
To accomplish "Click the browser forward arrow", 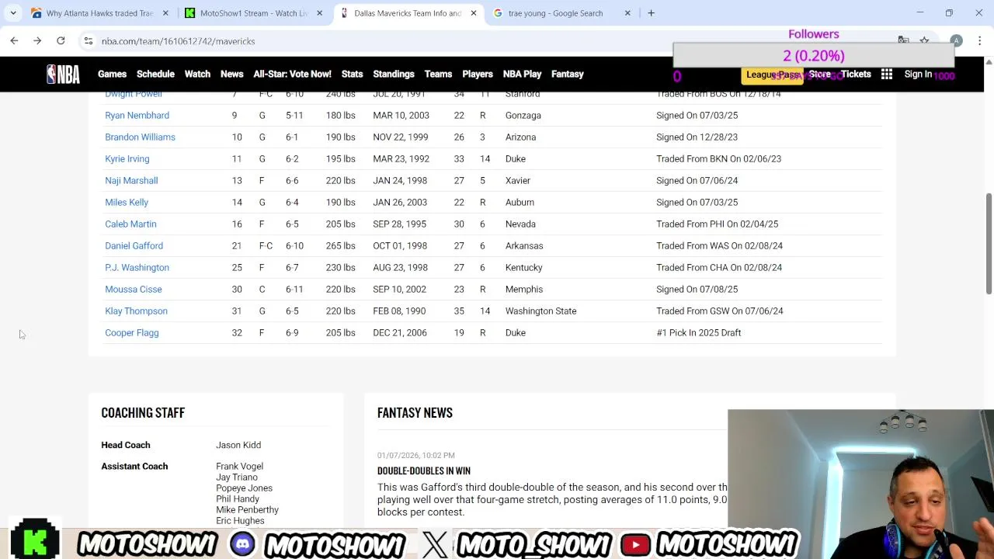I will (x=37, y=40).
